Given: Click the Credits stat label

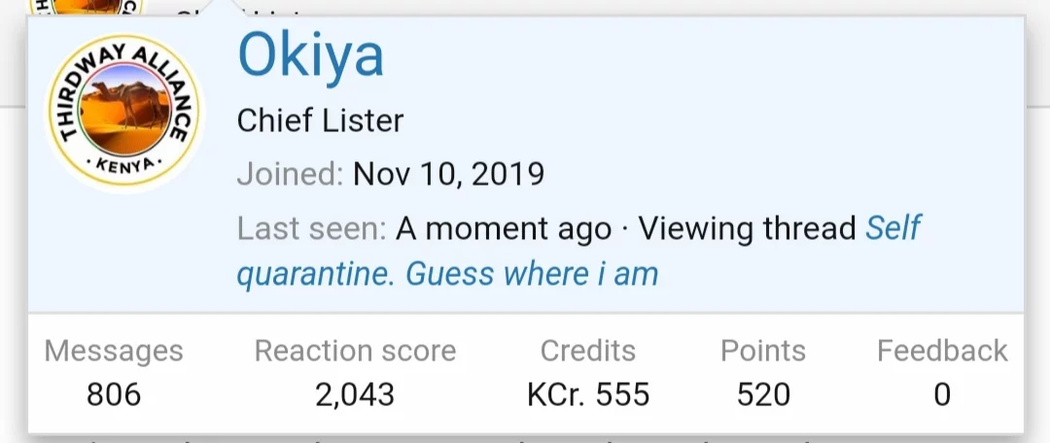Looking at the screenshot, I should click(588, 351).
